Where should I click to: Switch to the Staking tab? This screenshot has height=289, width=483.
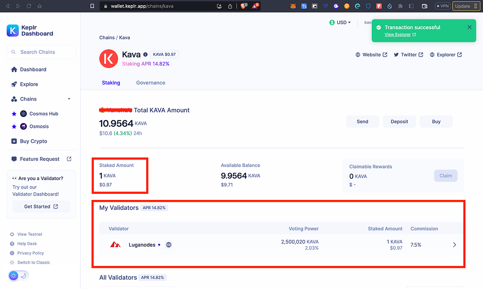pos(111,83)
